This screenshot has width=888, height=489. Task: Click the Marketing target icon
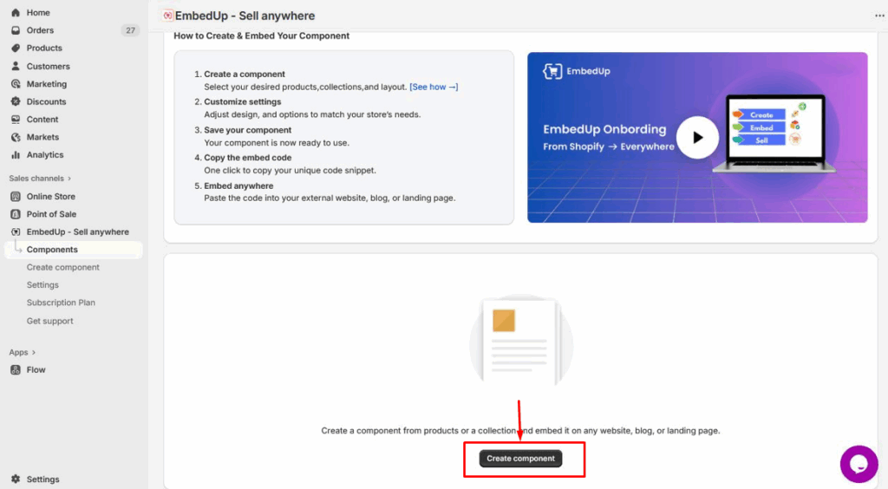(16, 84)
